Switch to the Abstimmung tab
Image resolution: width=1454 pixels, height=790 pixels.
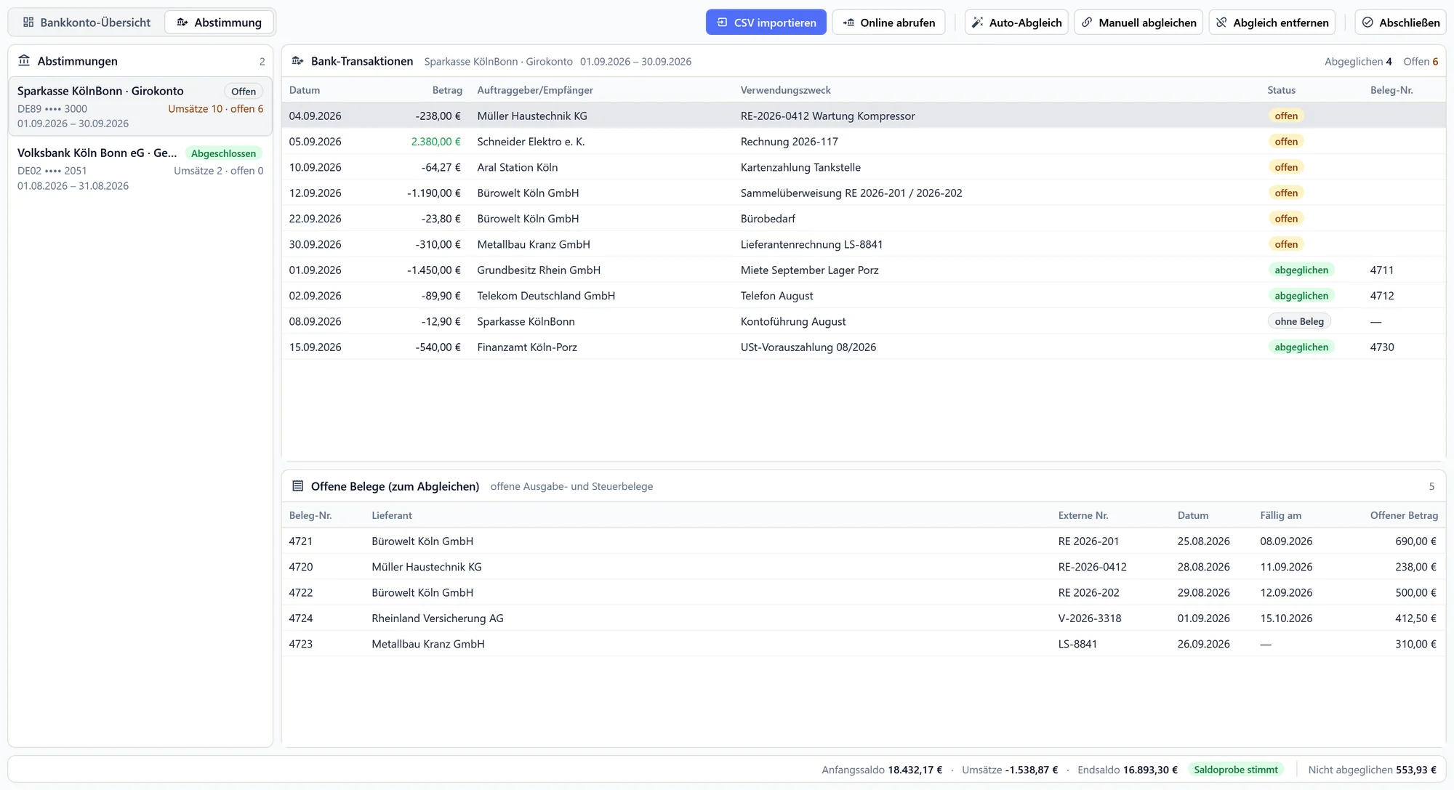point(219,23)
